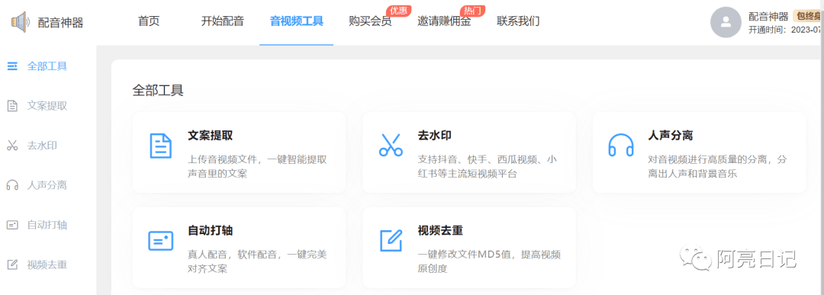The width and height of the screenshot is (824, 295).
Task: Click the large scissors icon on 去水印 card
Action: [x=391, y=146]
